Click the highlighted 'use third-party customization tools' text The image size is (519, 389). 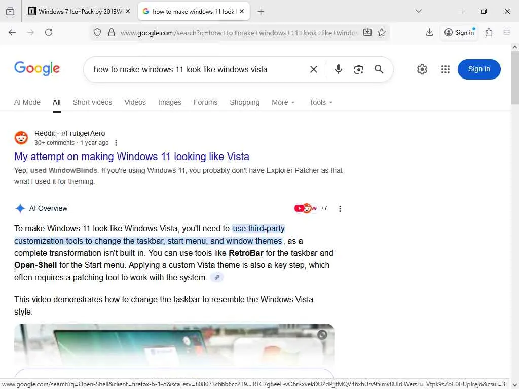pyautogui.click(x=150, y=235)
